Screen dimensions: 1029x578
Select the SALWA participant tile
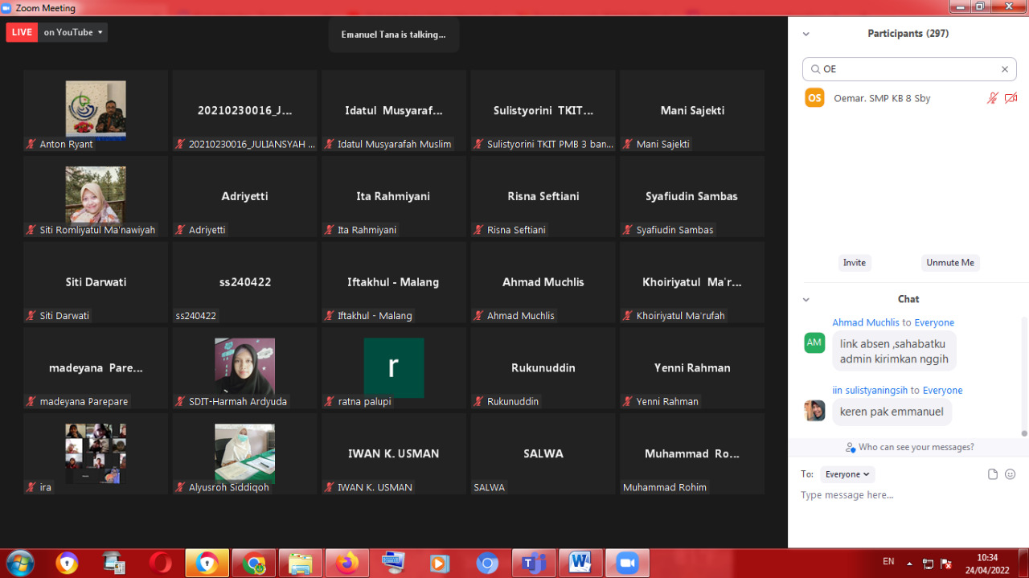(x=543, y=454)
